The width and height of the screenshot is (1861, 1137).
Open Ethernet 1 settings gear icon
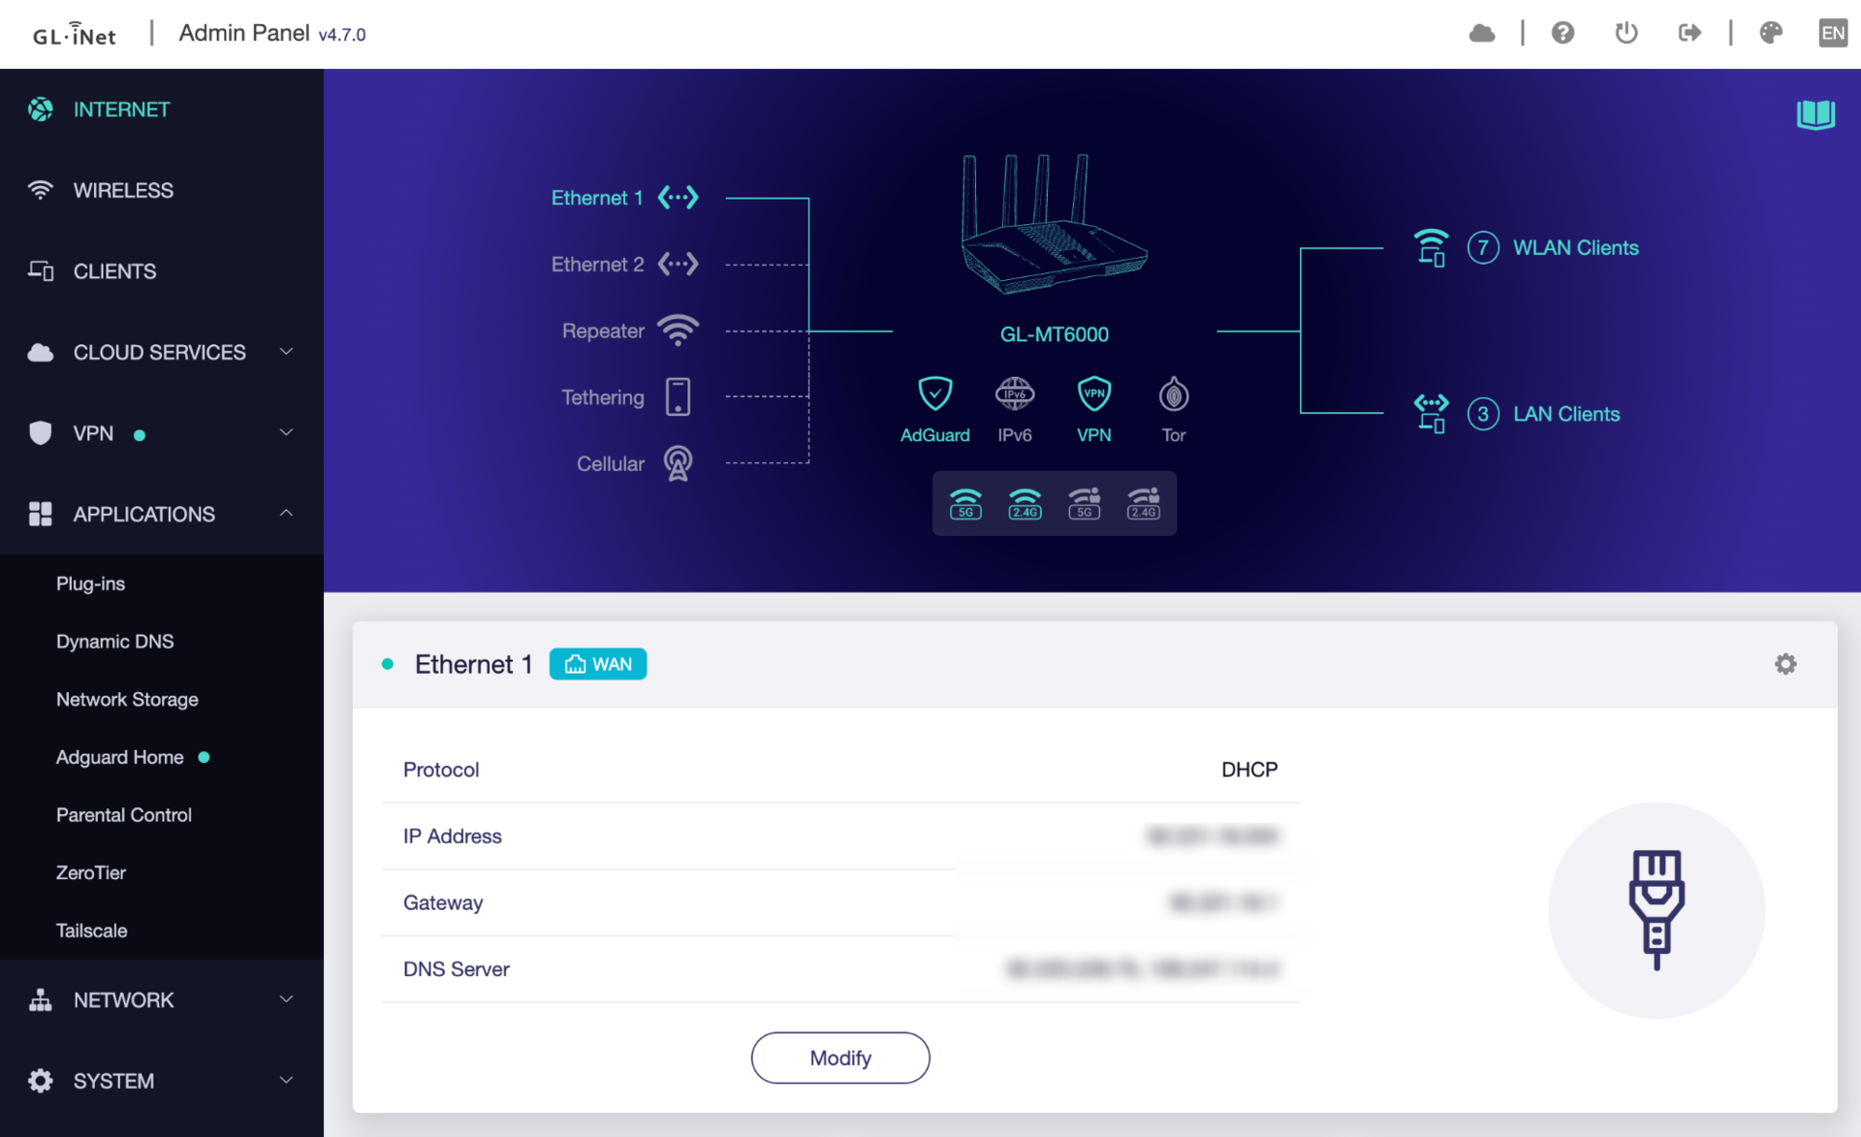pos(1785,664)
